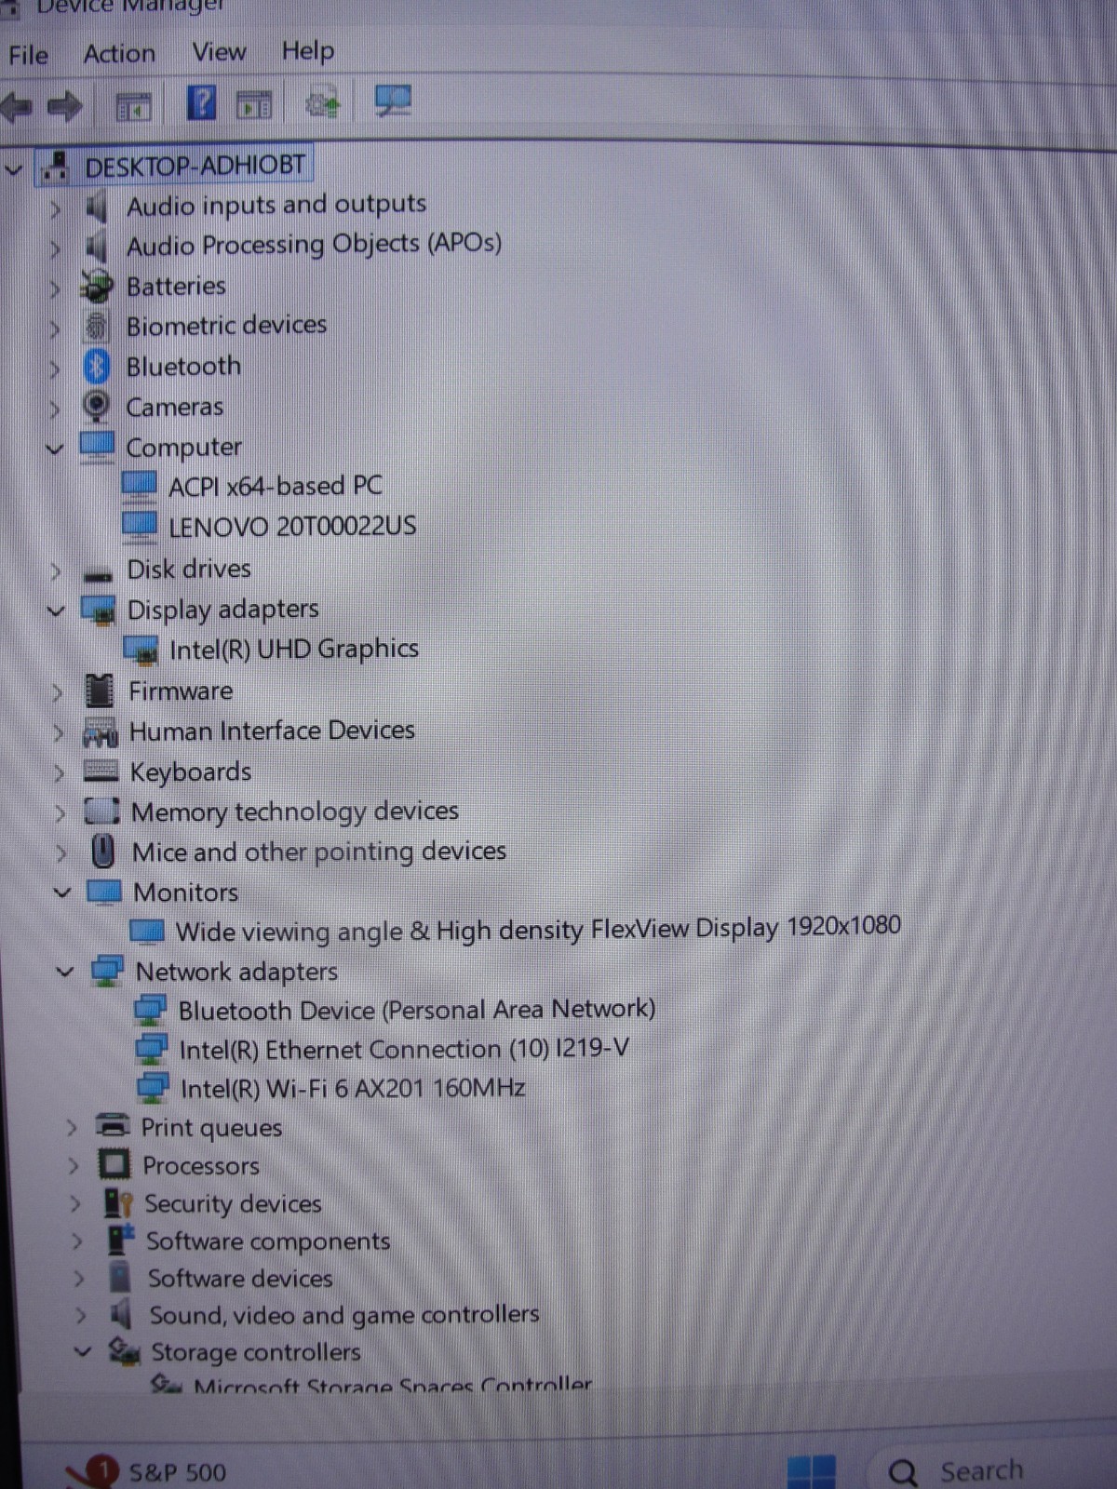Click the Update driver toolbar icon

323,102
